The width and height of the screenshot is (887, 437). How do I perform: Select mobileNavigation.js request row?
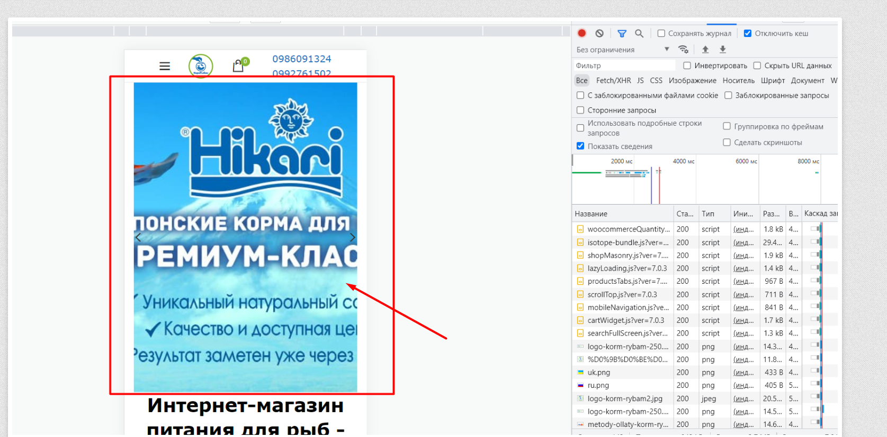(x=704, y=308)
